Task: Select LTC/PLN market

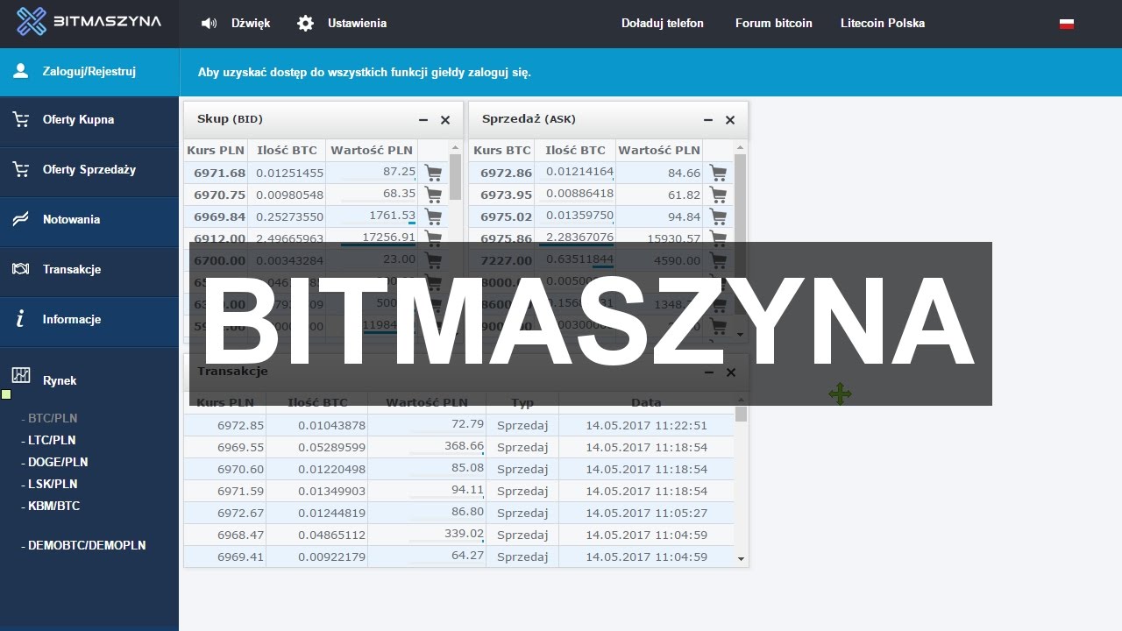Action: point(52,440)
